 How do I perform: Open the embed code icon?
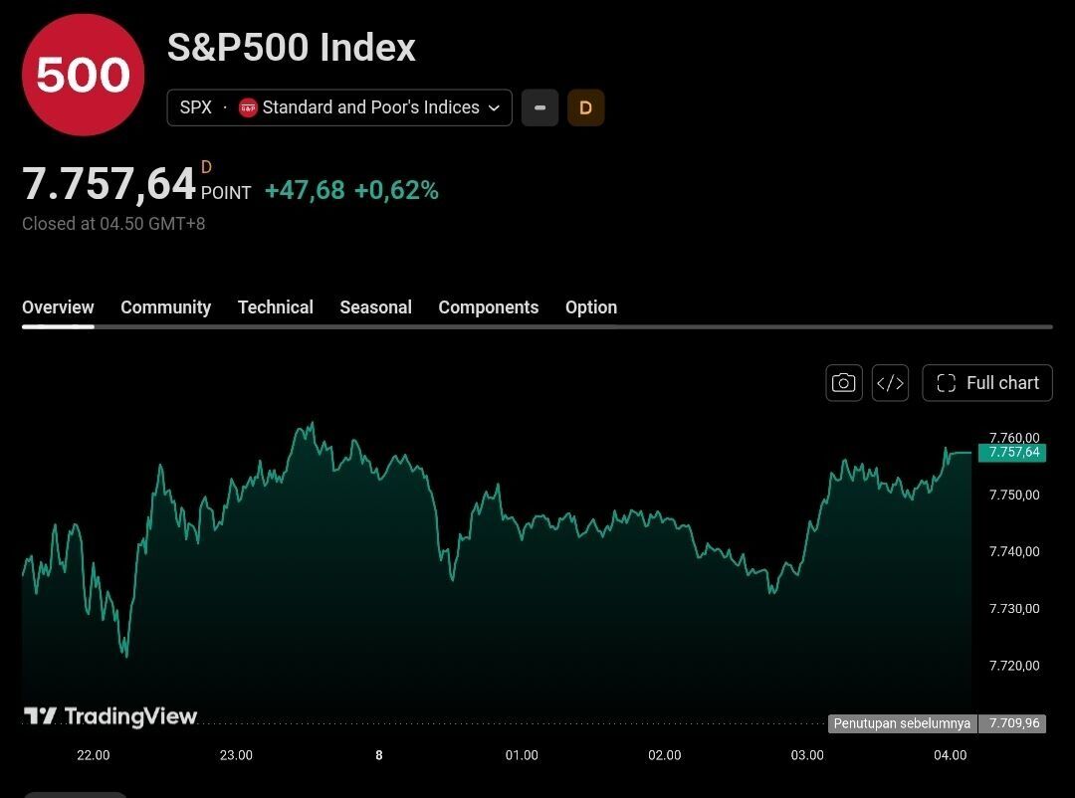(890, 382)
